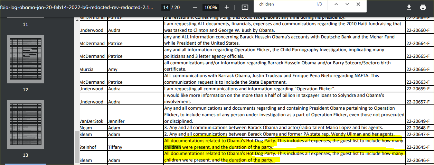This screenshot has width=434, height=165.
Task: Go to next search match
Action: click(347, 4)
